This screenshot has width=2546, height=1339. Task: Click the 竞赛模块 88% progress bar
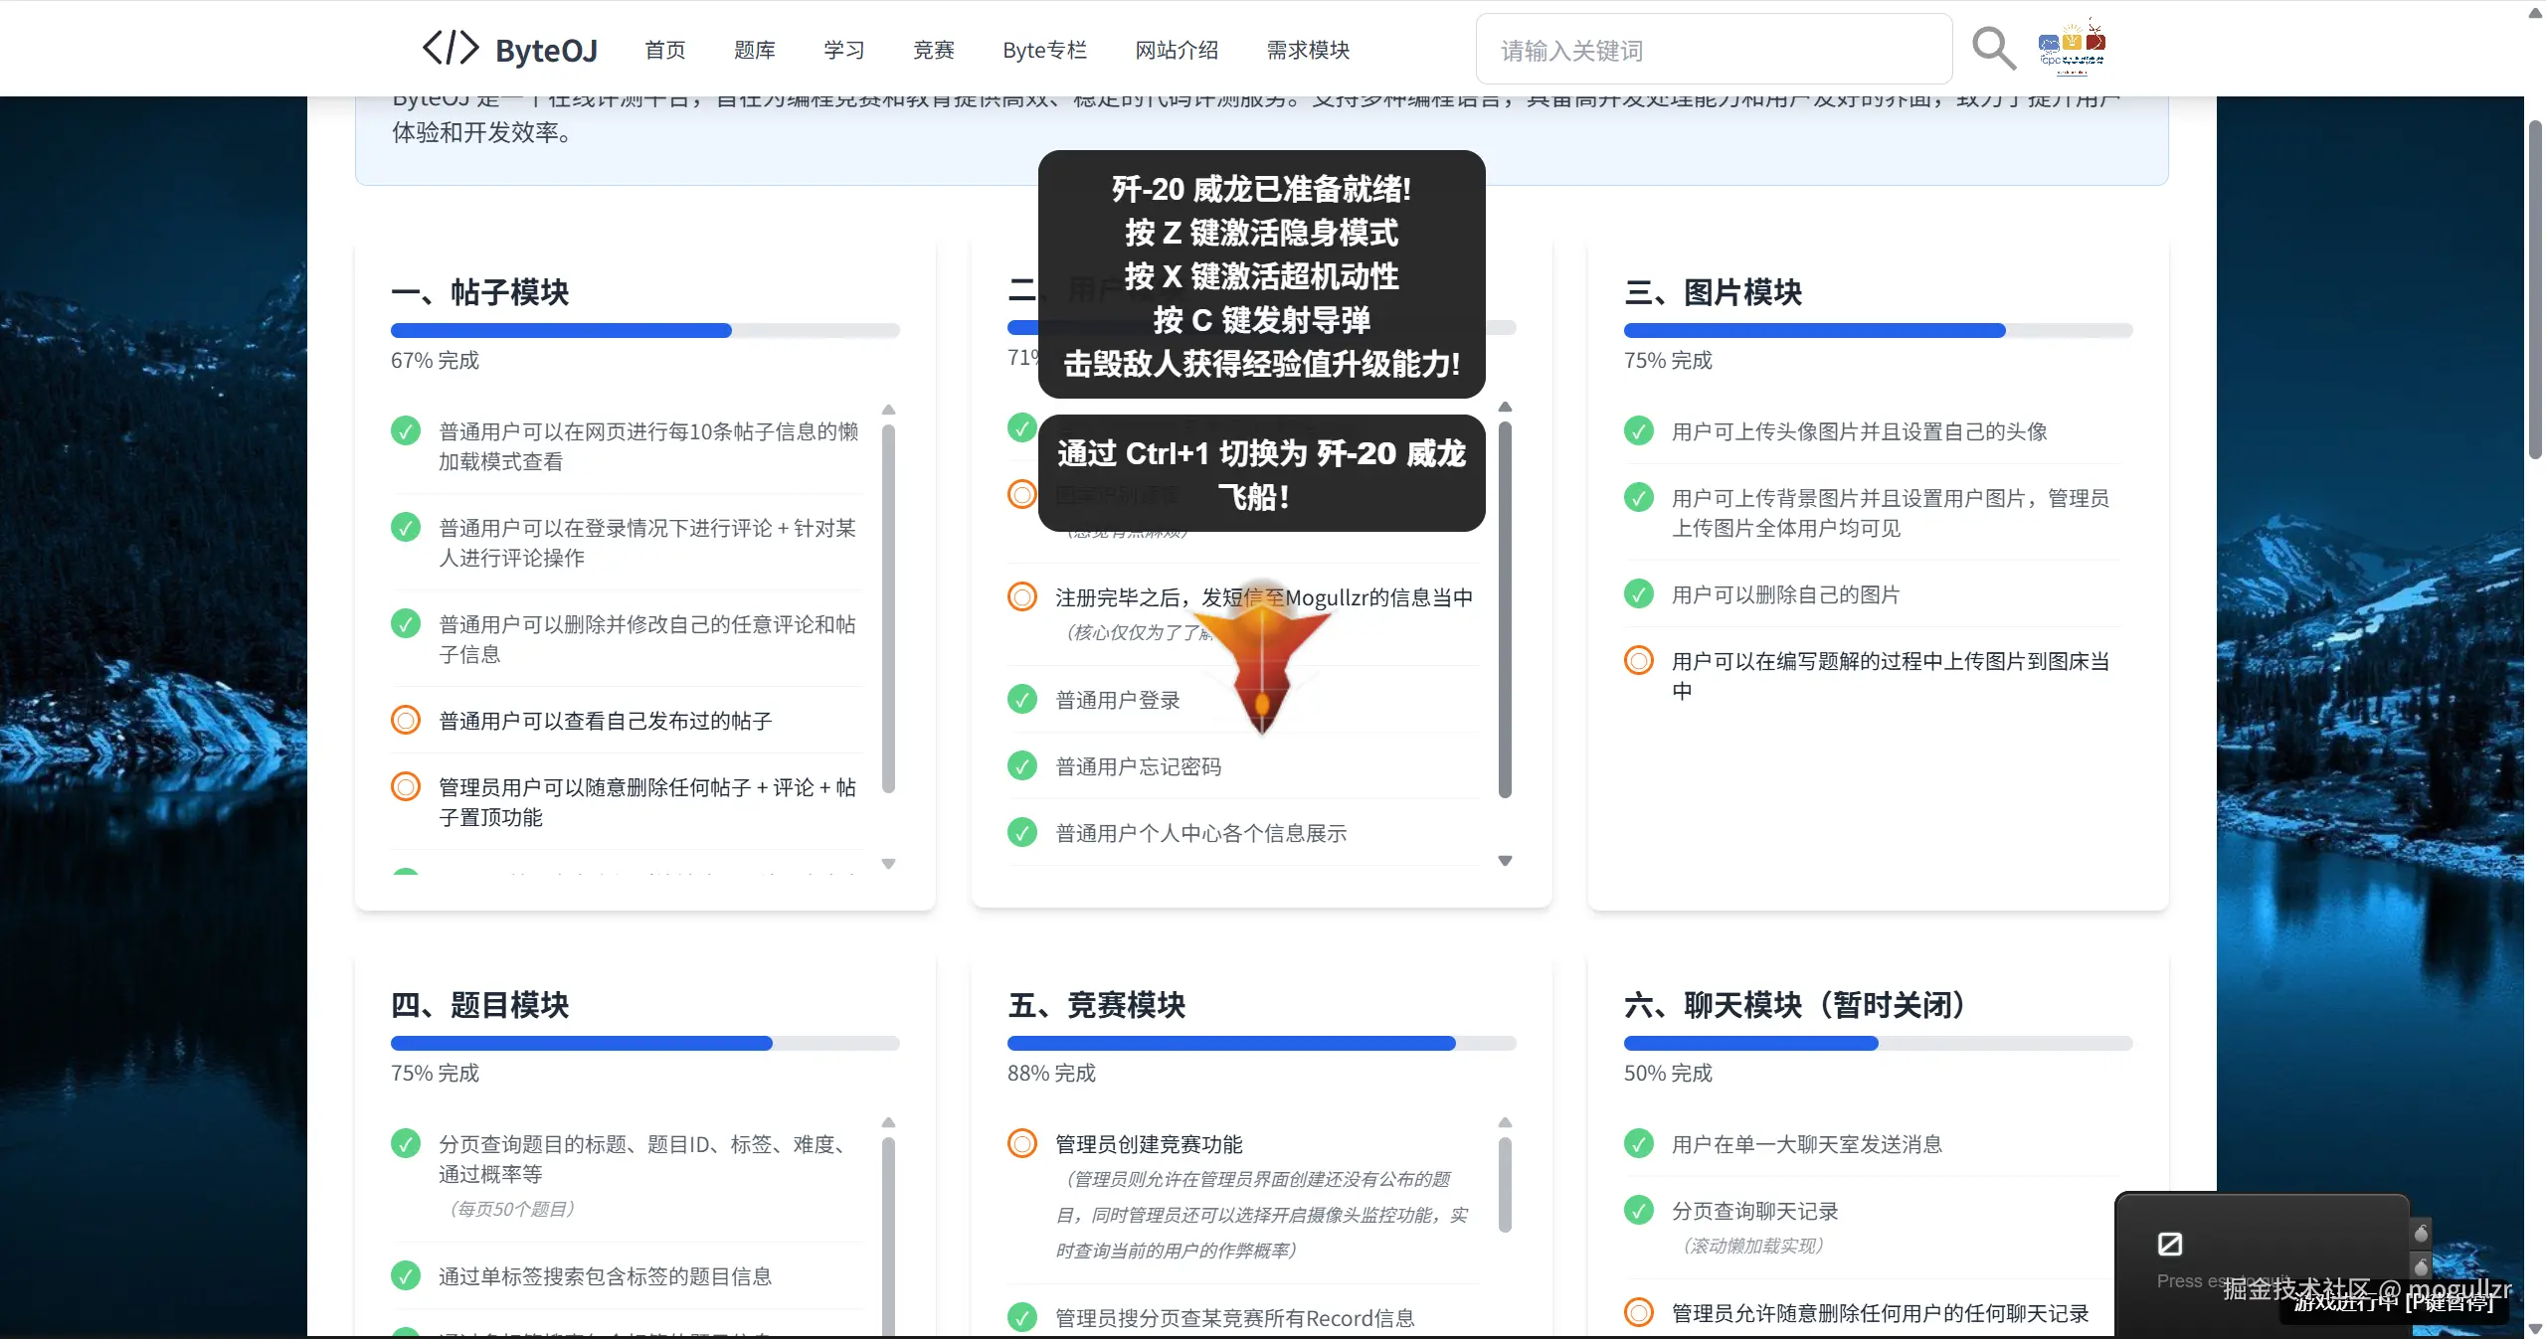click(x=1261, y=1043)
